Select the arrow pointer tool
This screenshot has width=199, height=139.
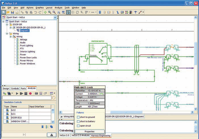[68, 12]
